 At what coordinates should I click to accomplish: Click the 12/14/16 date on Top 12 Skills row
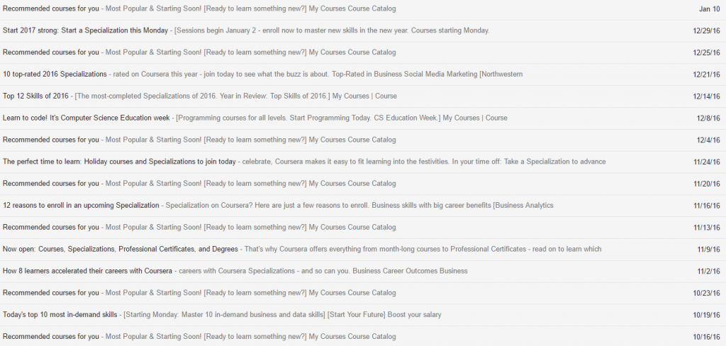pos(707,96)
